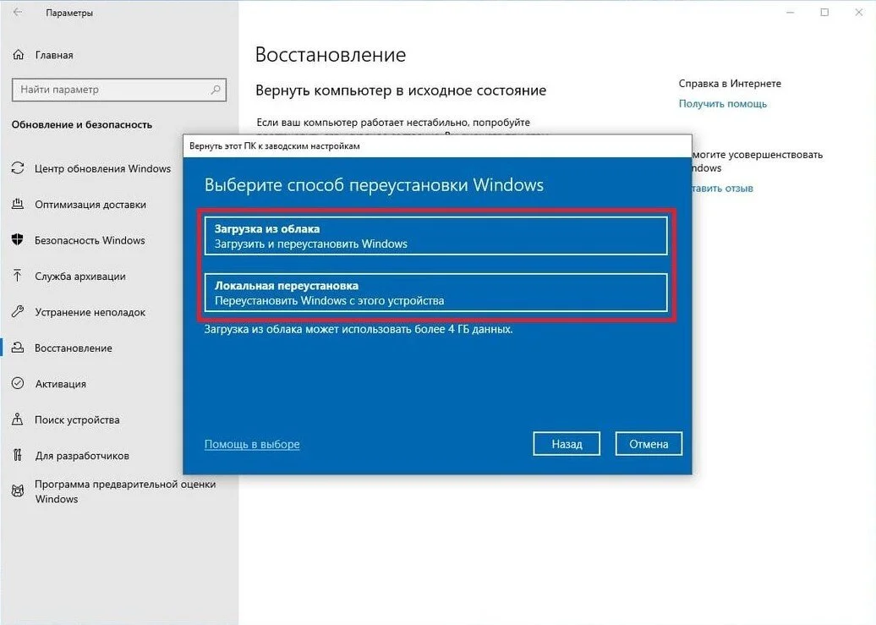Click the Восстановление page title
Viewport: 876px width, 625px height.
click(x=330, y=55)
